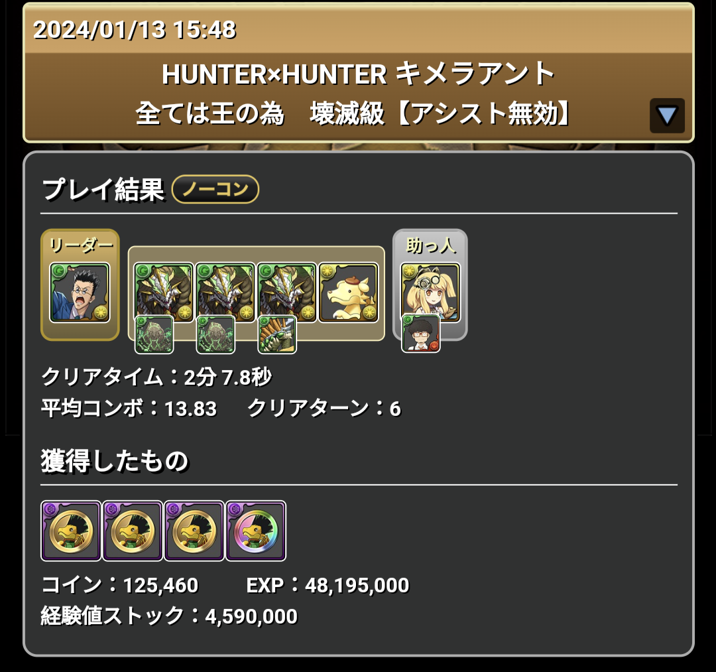Tap the second gold medal reward
Viewport: 716px width, 672px height.
(133, 531)
